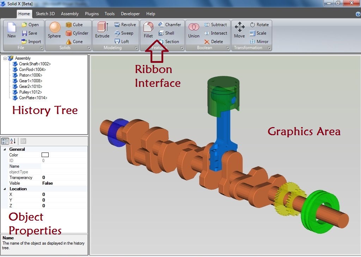
Task: Select Gear2<1010> tree item
Action: (x=31, y=86)
